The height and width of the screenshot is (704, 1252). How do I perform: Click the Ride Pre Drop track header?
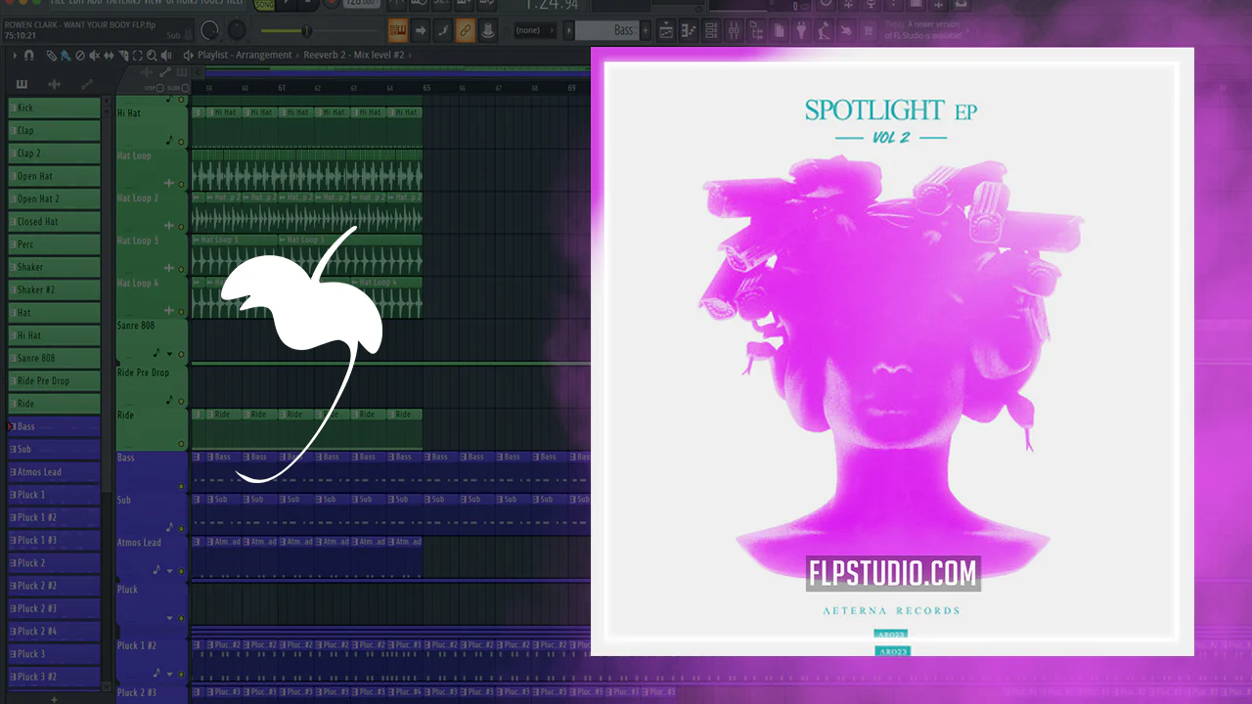(x=152, y=386)
